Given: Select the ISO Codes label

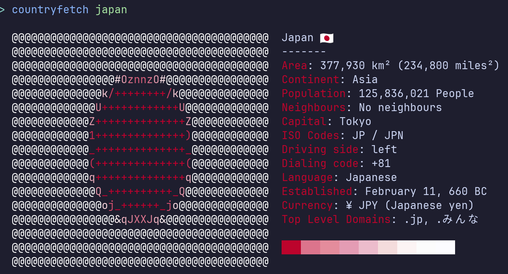Looking at the screenshot, I should coord(310,135).
